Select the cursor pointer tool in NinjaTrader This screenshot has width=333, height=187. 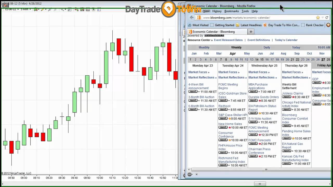tap(62, 9)
